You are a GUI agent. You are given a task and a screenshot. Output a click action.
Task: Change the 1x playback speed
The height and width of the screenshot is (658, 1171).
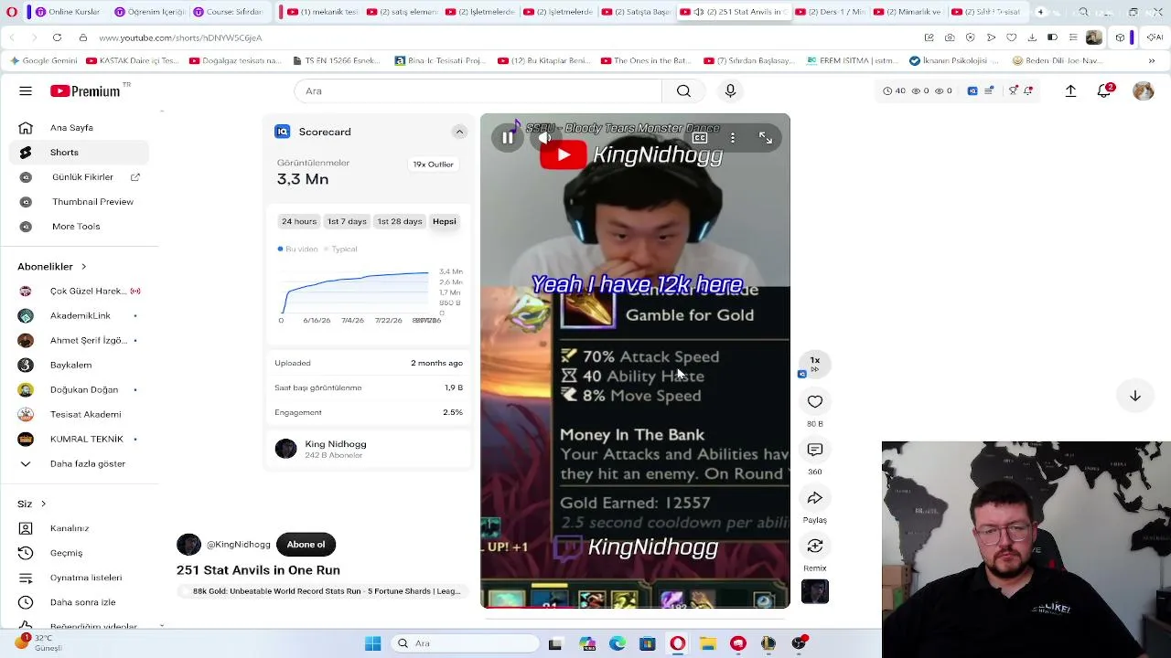click(x=815, y=364)
